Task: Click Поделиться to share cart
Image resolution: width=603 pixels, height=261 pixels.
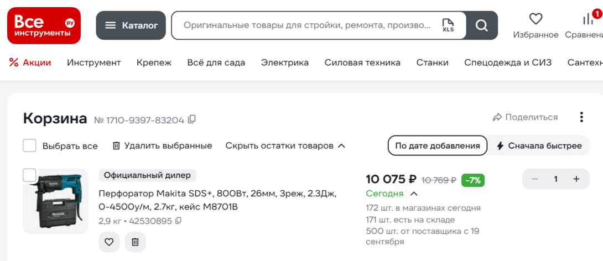Action: 526,117
